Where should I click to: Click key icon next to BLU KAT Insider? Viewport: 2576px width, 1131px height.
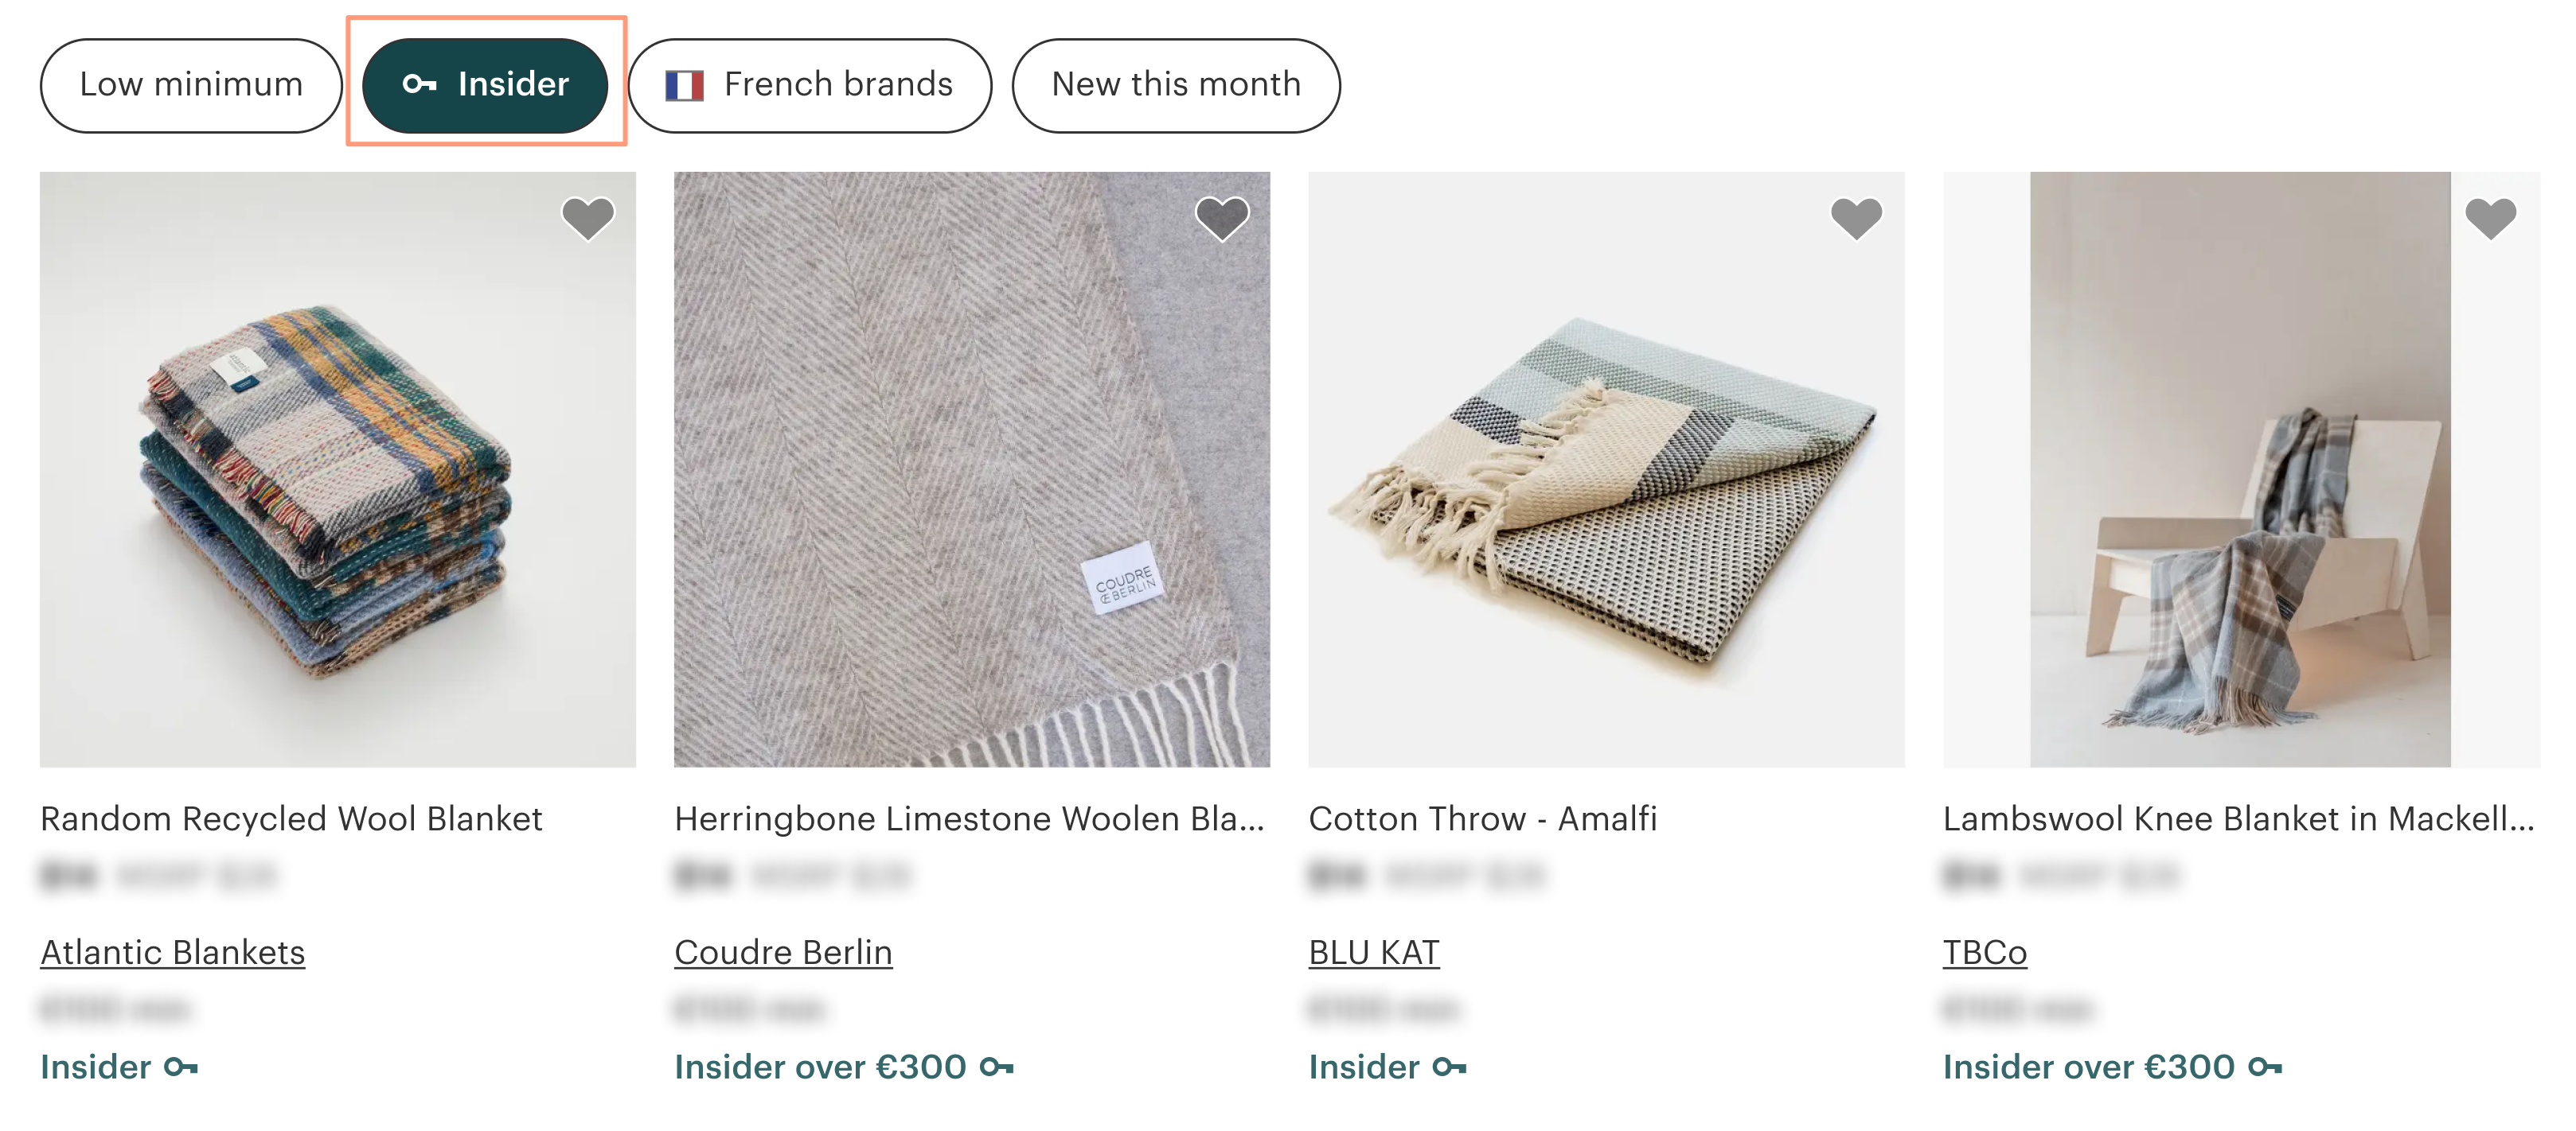[1449, 1068]
